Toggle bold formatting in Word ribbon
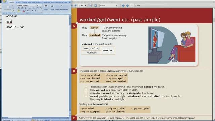 19,8
